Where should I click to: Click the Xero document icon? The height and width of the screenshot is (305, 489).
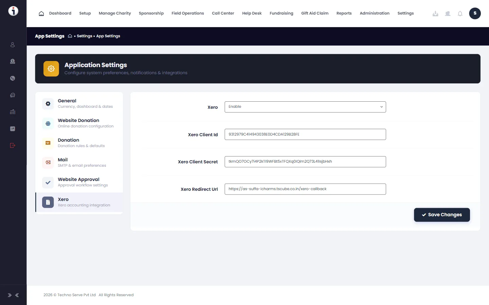(x=48, y=202)
